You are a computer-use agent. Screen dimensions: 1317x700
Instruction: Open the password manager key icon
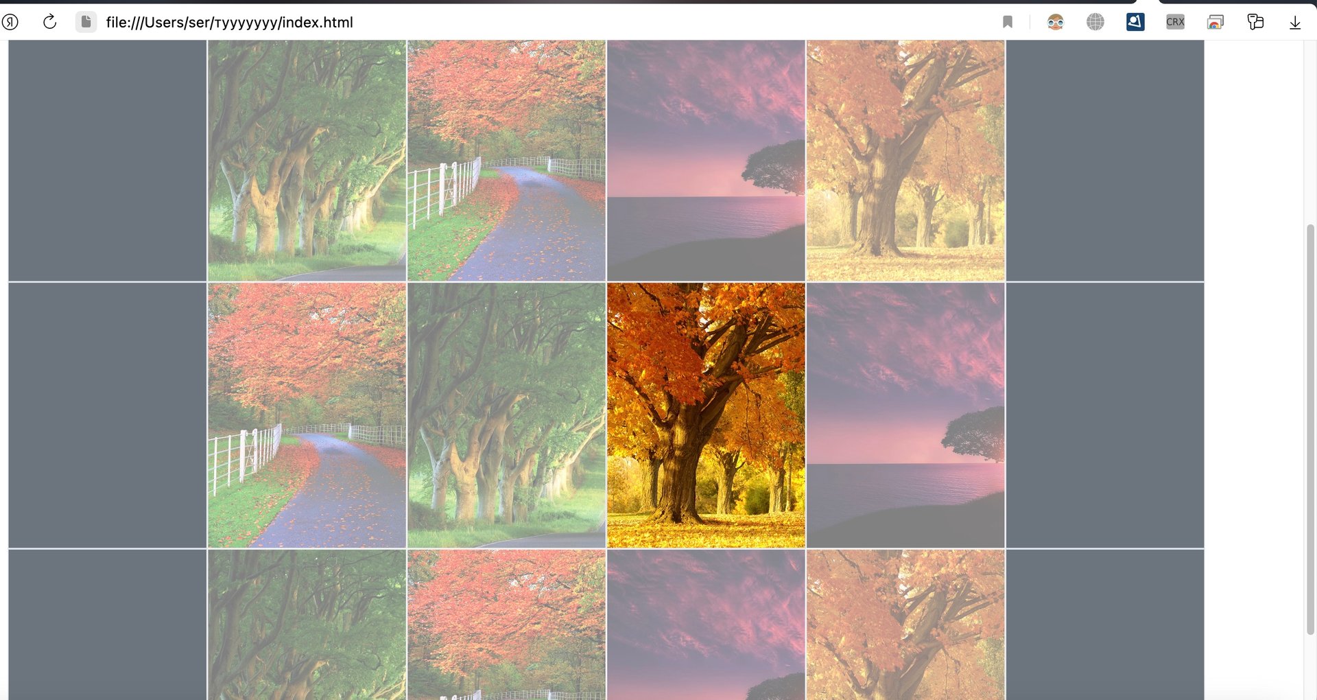click(1255, 21)
